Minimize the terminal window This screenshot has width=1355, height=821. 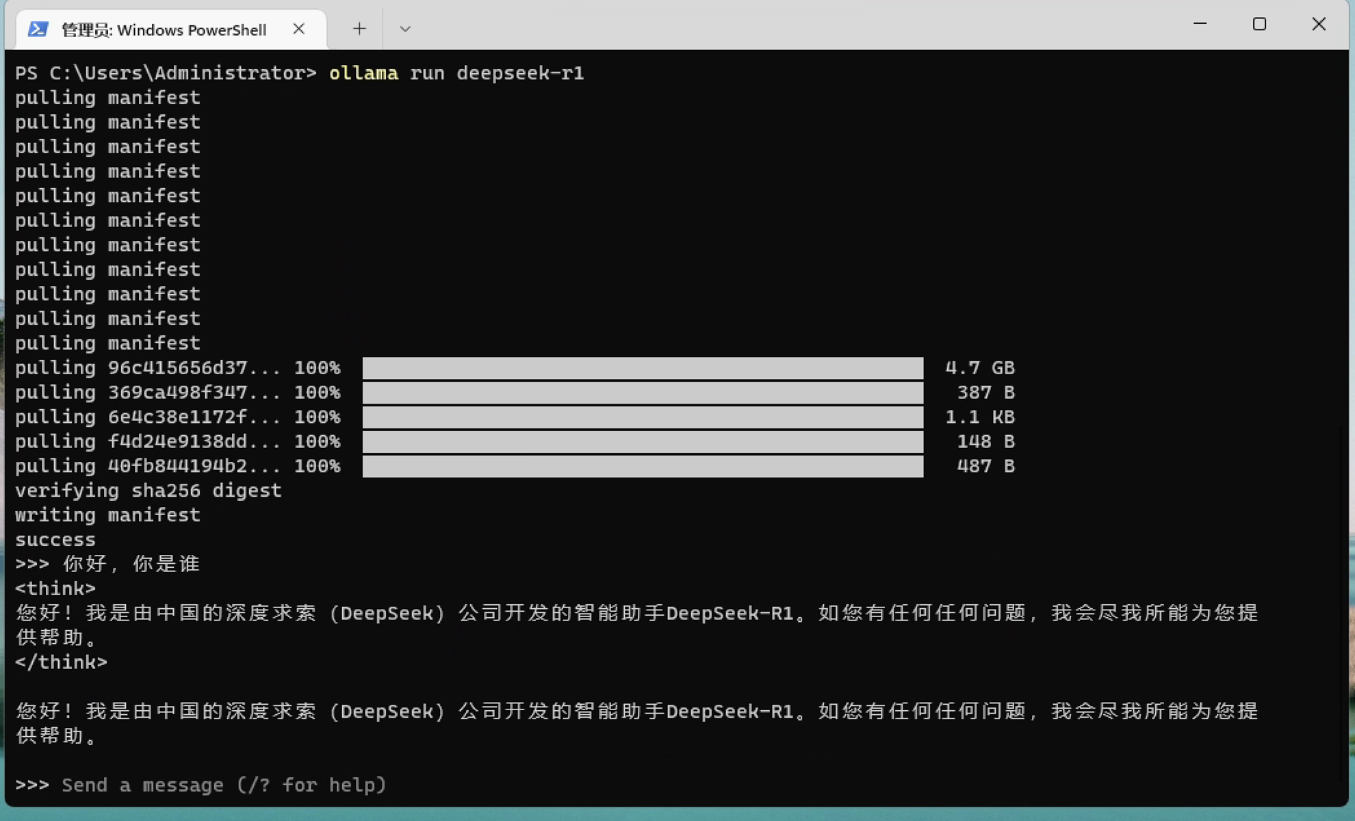click(x=1200, y=24)
